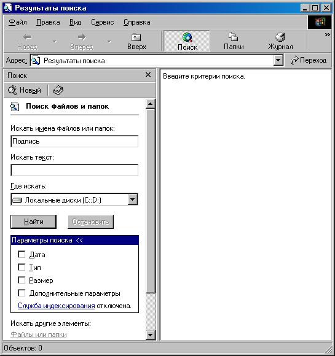Screen dimensions: 335x356
Task: Open the Сервис menu
Action: point(102,22)
